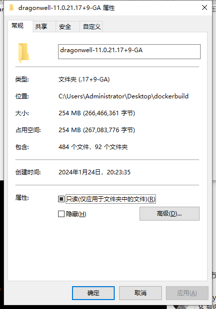
Task: Click the 包含 value 484 个文件
Action: coord(73,147)
